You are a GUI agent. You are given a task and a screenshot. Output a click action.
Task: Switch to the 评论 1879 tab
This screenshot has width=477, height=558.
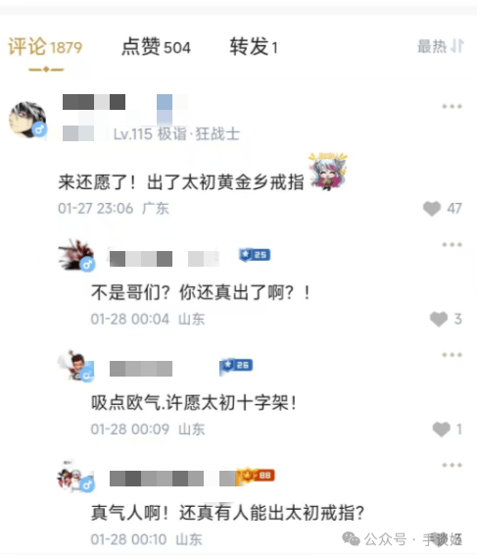45,47
